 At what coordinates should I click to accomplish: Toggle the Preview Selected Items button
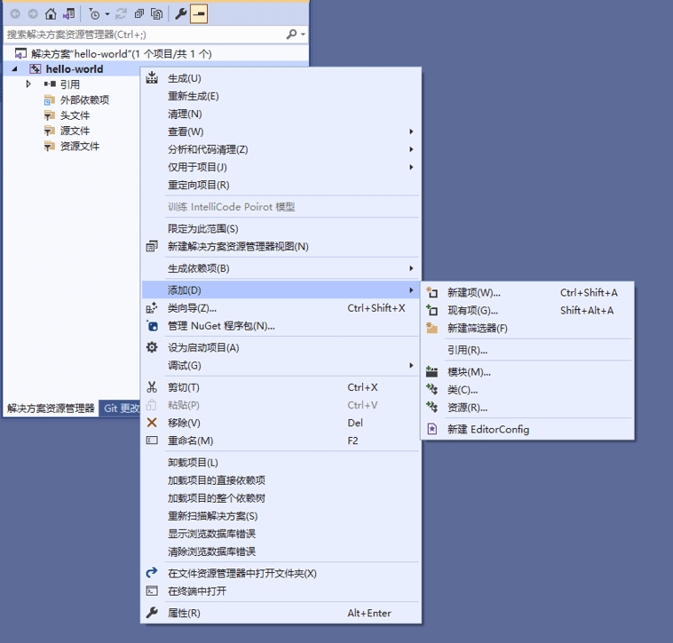[199, 14]
